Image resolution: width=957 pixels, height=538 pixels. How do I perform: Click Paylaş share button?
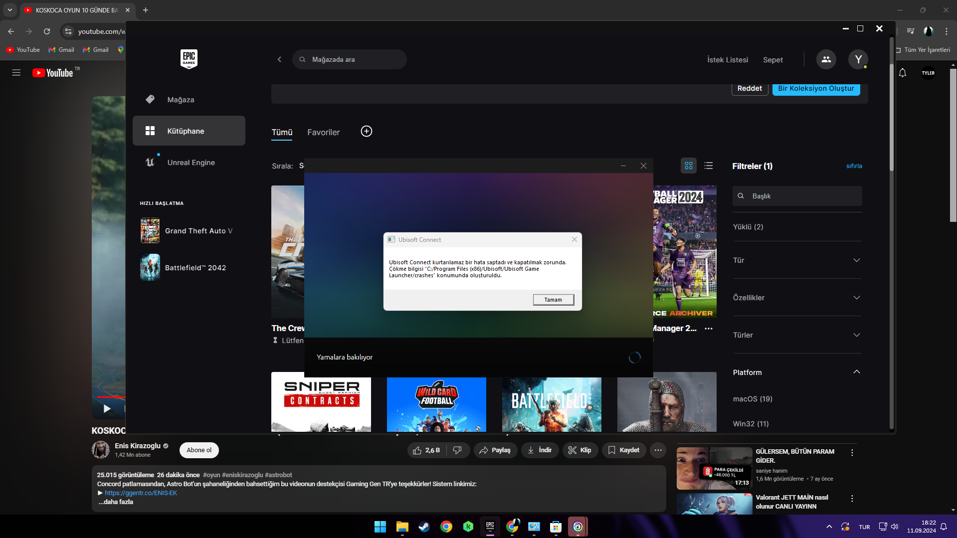495,450
